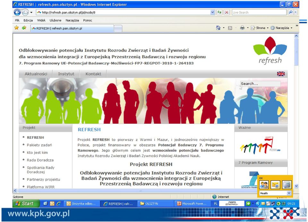Open the Edycja menu
The height and width of the screenshot is (222, 308).
(28, 20)
